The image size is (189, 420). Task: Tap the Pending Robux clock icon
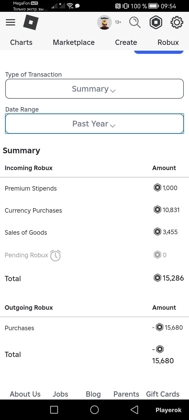coord(55,255)
